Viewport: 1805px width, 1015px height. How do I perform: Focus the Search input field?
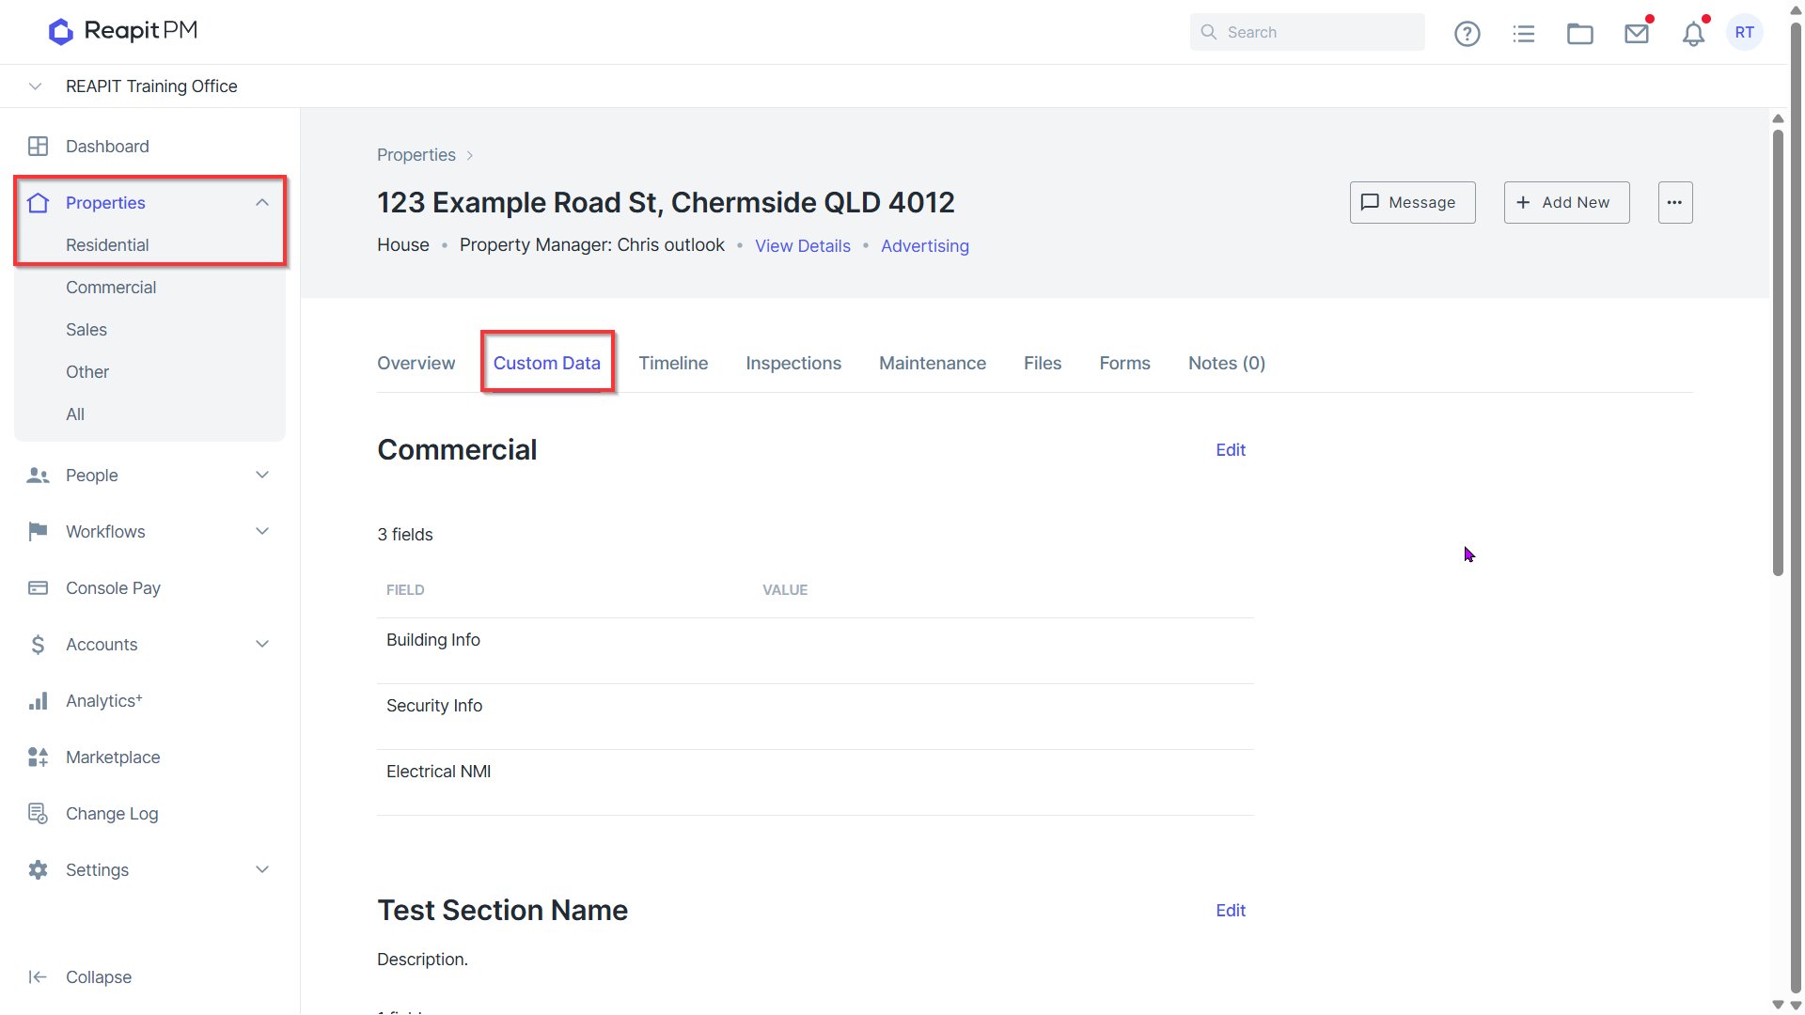1307,32
